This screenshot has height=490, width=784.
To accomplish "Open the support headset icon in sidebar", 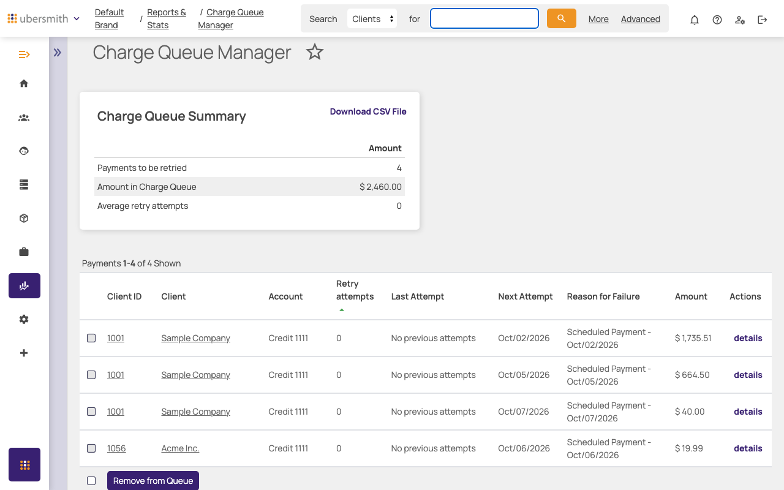I will [x=24, y=151].
